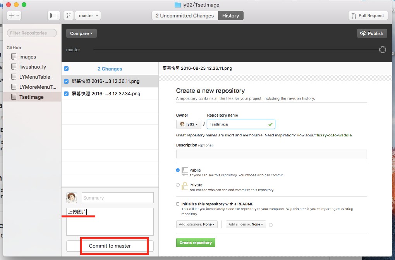395x260 pixels.
Task: Toggle the select-all changes checkbox
Action: [x=66, y=69]
